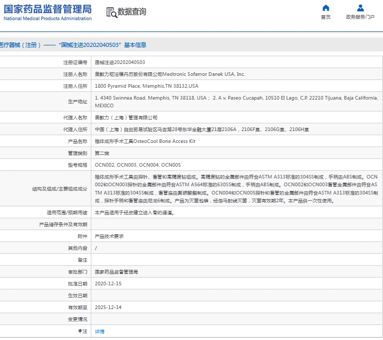Click the 管理类别 row label
Viewport: 383px width, 340px height.
(x=77, y=153)
